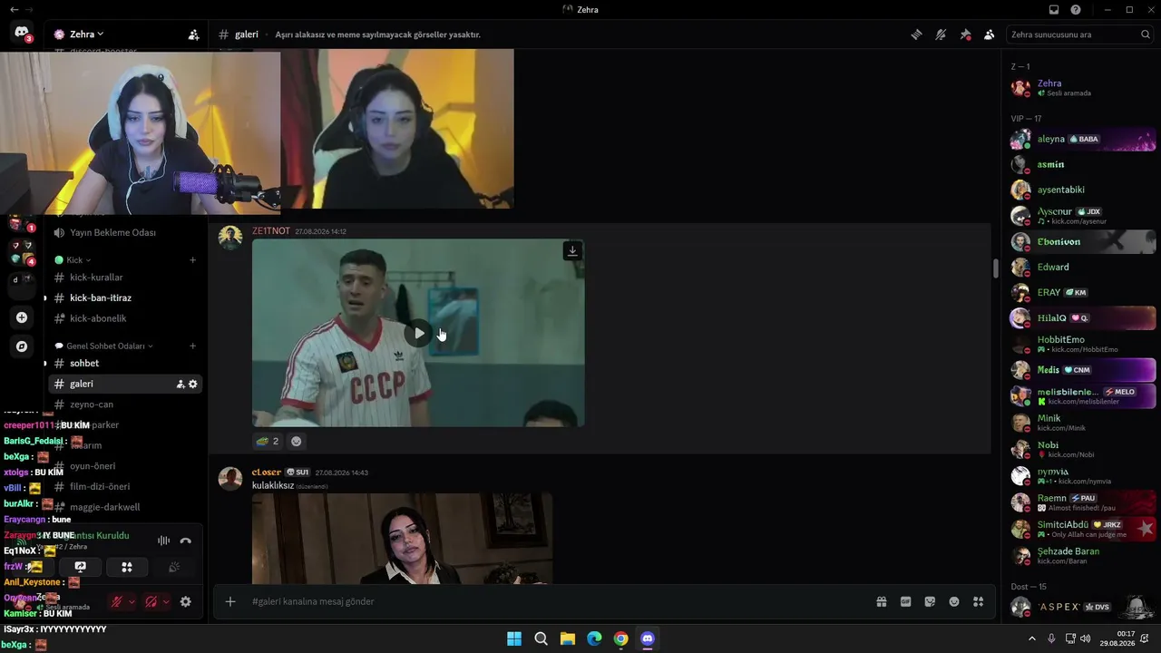This screenshot has width=1161, height=653.
Task: Open microphone input options arrow
Action: click(x=132, y=601)
